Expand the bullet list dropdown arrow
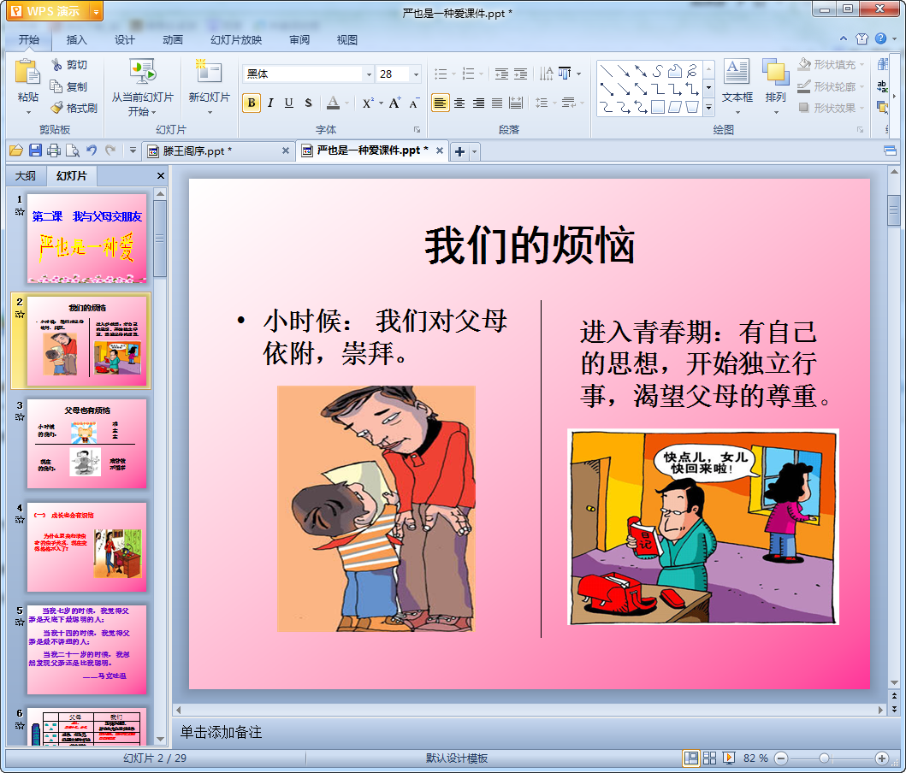906x773 pixels. [453, 74]
